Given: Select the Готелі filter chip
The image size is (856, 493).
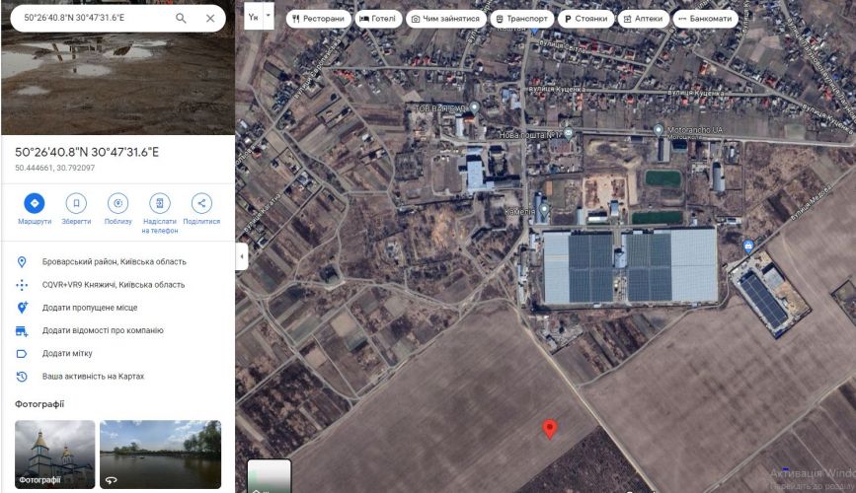Looking at the screenshot, I should [x=378, y=19].
